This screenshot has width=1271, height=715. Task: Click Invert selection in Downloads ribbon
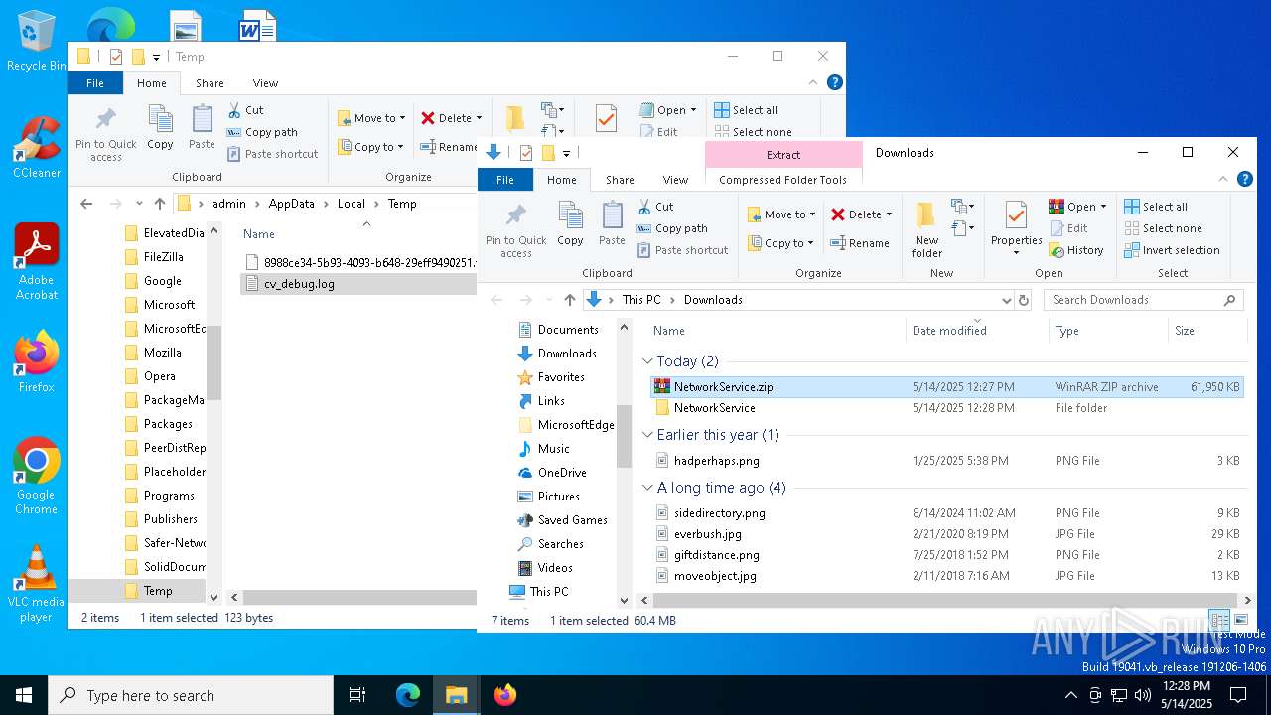pyautogui.click(x=1173, y=250)
